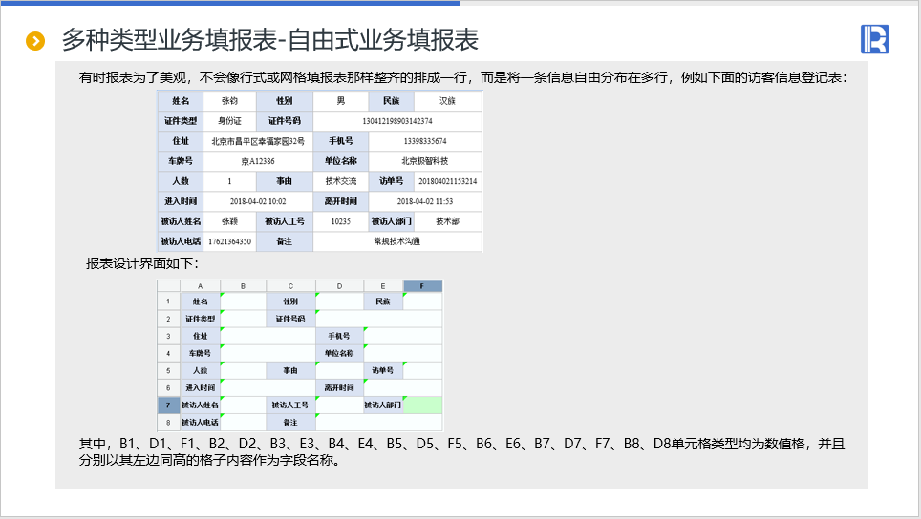This screenshot has height=519, width=921.
Task: Click the 姓名 label in the design grid
Action: (201, 301)
